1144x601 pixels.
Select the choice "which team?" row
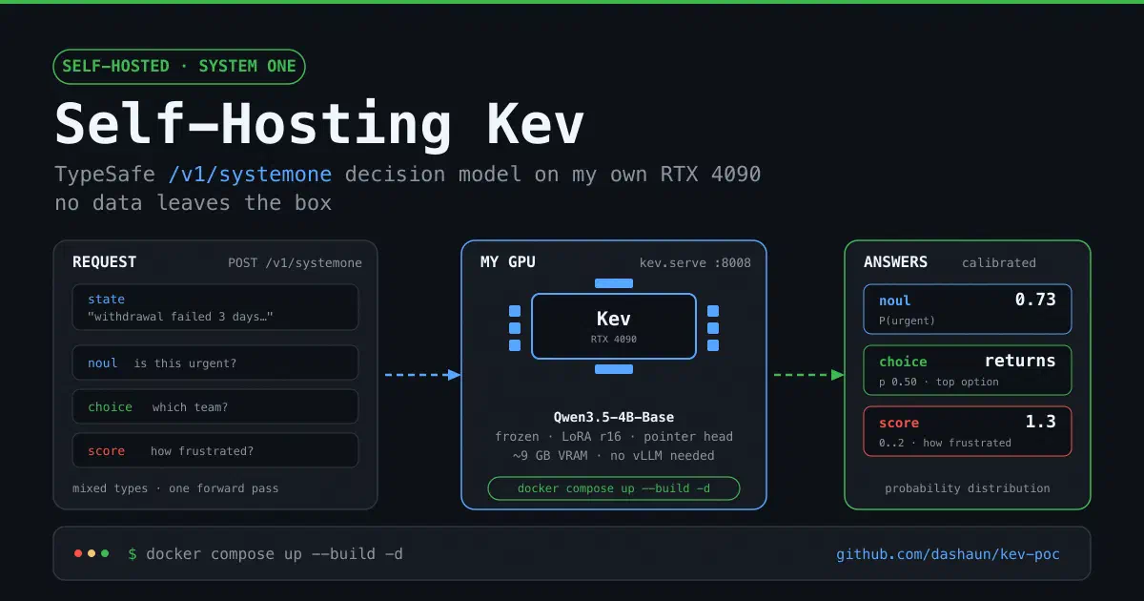coord(215,406)
